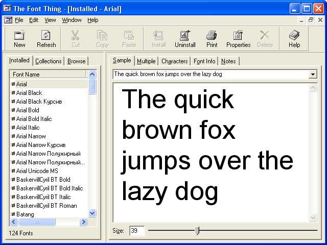This screenshot has width=327, height=245.
Task: Click the Refresh toolbar icon
Action: point(46,35)
